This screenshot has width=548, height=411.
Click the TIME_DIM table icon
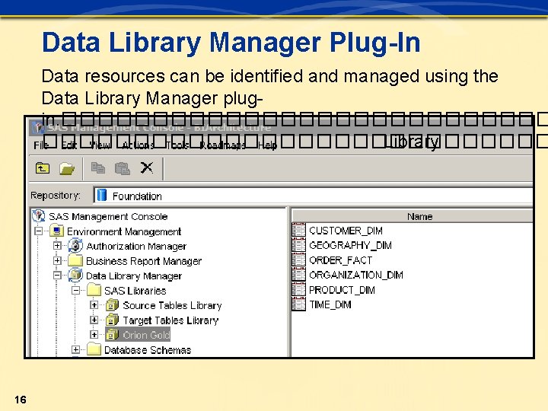click(x=298, y=304)
